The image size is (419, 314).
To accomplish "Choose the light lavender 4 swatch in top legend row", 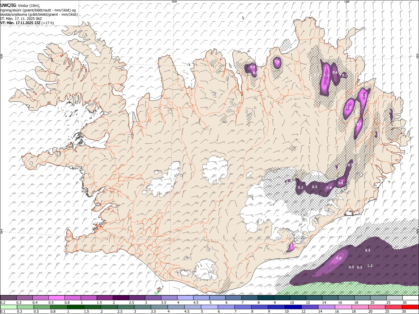I will click(x=185, y=298).
